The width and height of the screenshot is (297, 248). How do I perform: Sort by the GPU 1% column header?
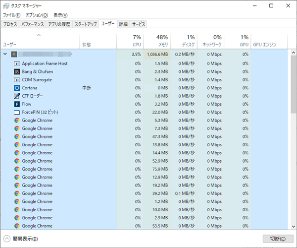coord(238,41)
